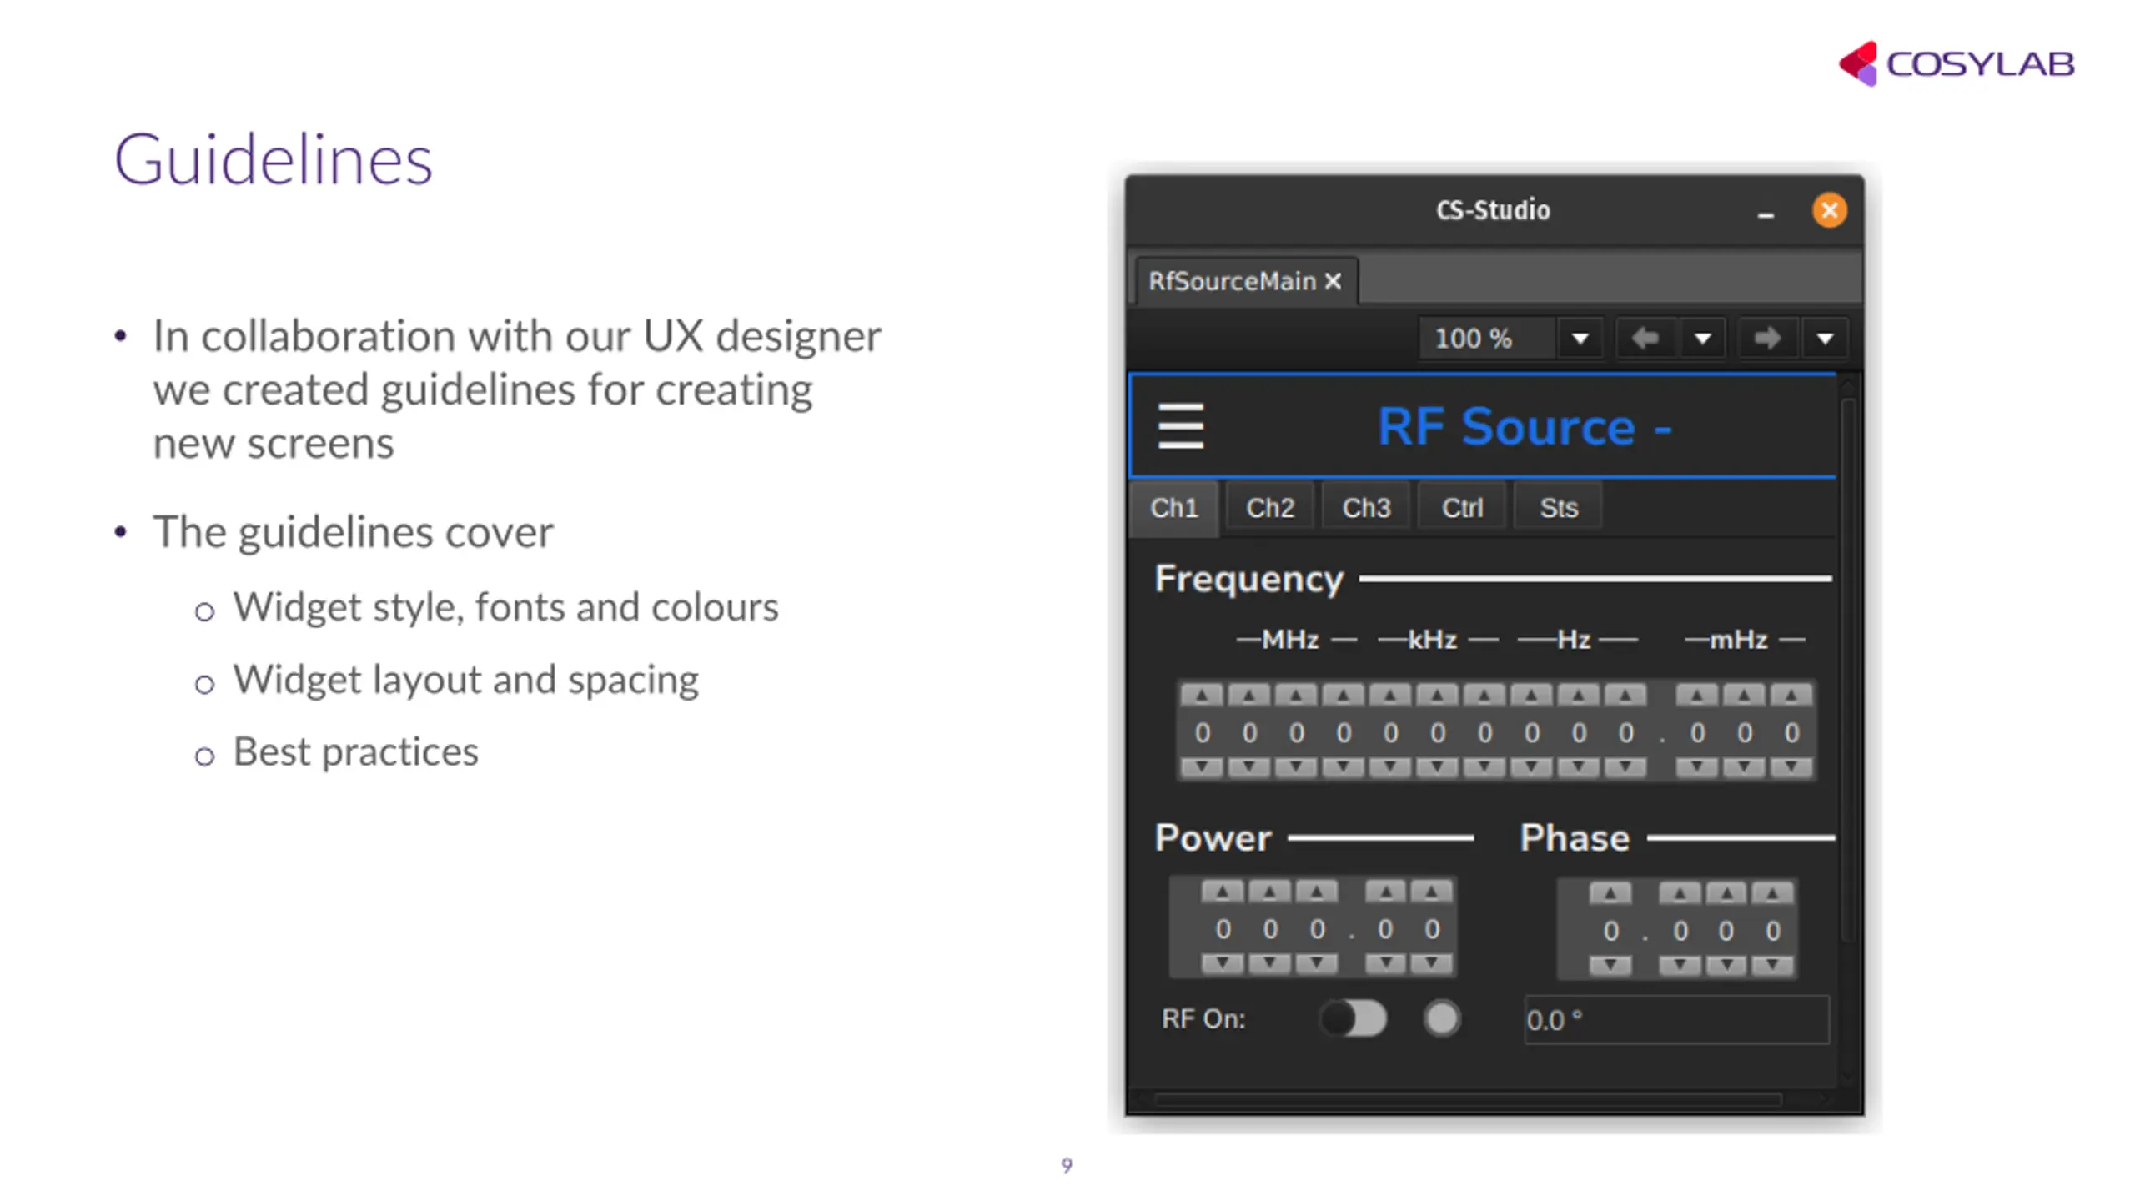The width and height of the screenshot is (2135, 1201).
Task: Increment the last Phase decimal digit
Action: [x=1771, y=894]
